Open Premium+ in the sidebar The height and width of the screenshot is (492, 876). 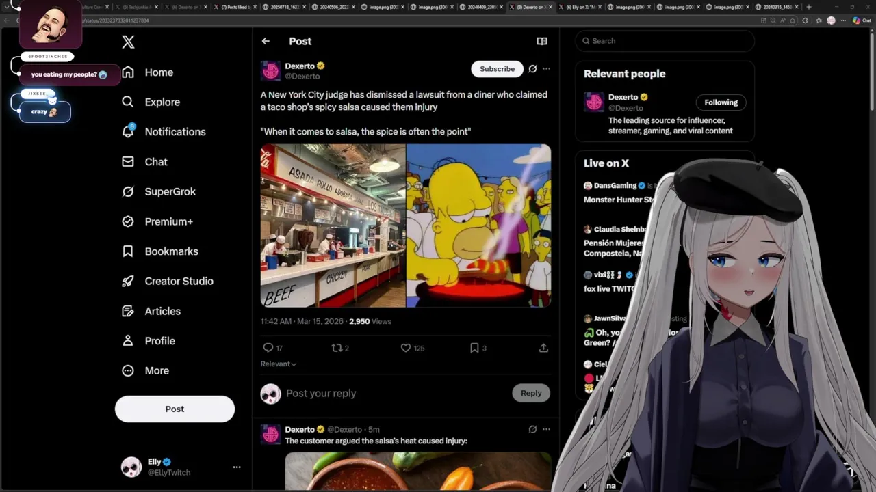coord(157,221)
